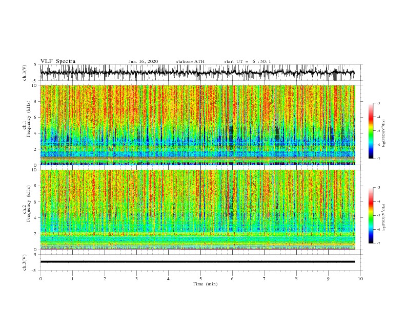406x313 pixels.
Task: Click the "0" tick on the time axis
Action: coord(40,279)
